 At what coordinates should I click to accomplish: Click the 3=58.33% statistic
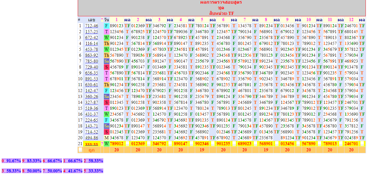click(11, 171)
